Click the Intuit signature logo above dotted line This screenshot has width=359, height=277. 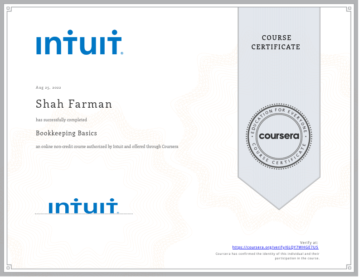coord(84,205)
